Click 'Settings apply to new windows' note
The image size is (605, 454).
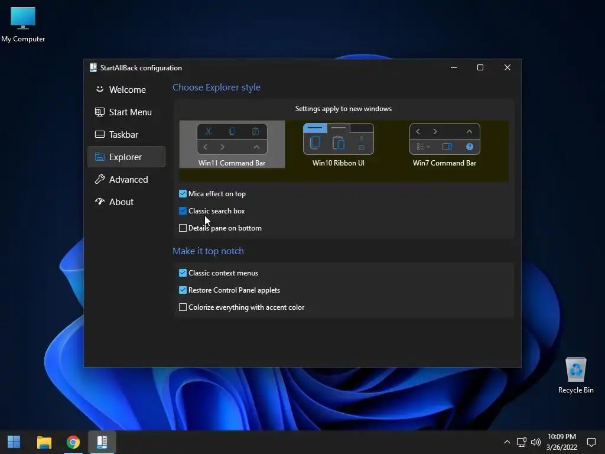(343, 109)
